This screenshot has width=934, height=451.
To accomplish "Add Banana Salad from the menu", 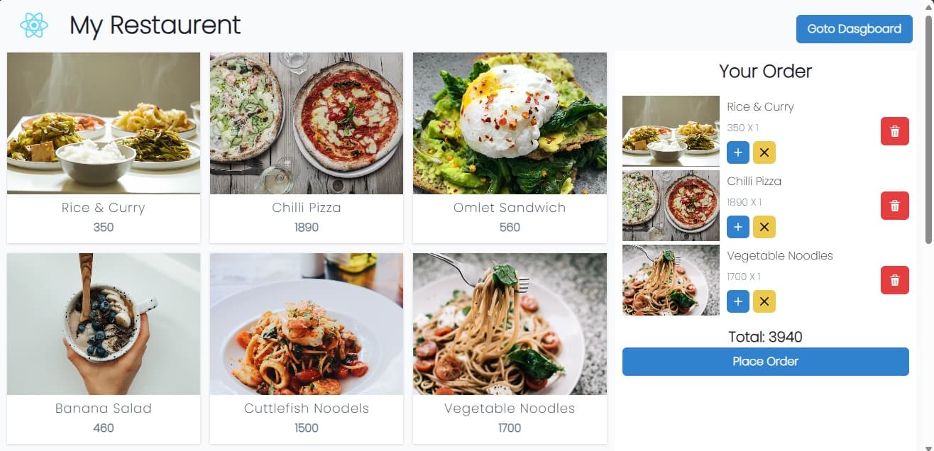I will (104, 347).
